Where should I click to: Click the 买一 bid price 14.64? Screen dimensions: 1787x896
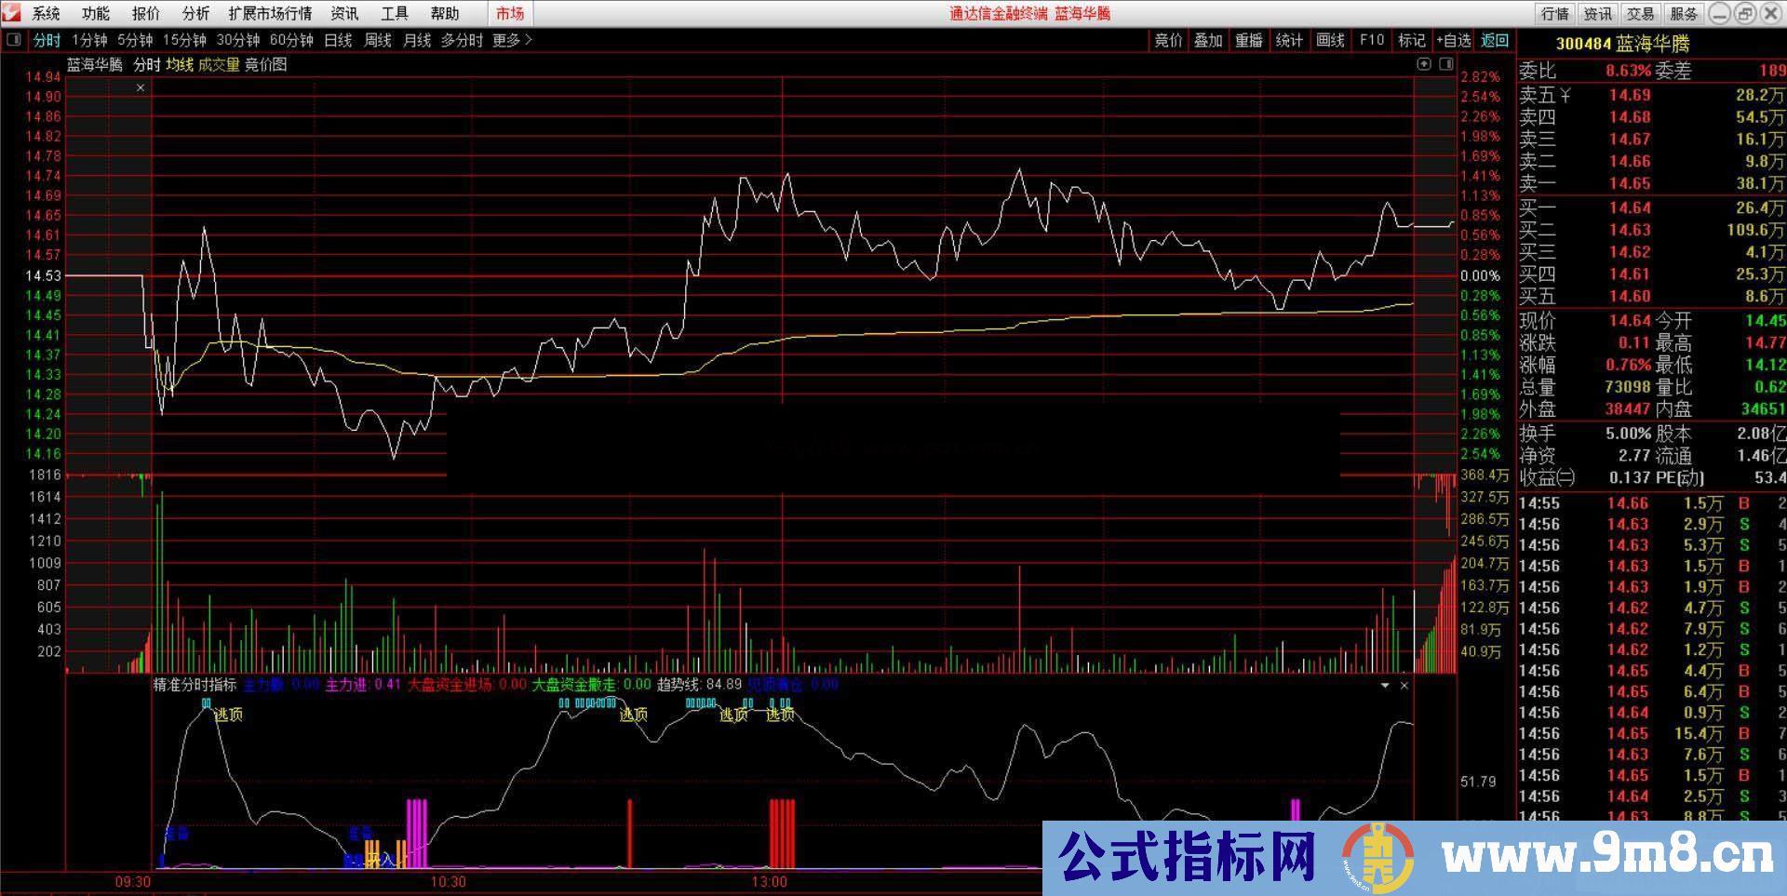[1630, 207]
